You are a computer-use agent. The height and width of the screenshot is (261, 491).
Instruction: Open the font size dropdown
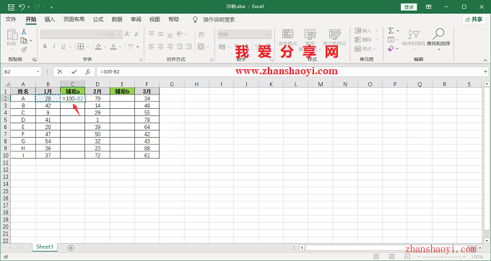click(120, 34)
